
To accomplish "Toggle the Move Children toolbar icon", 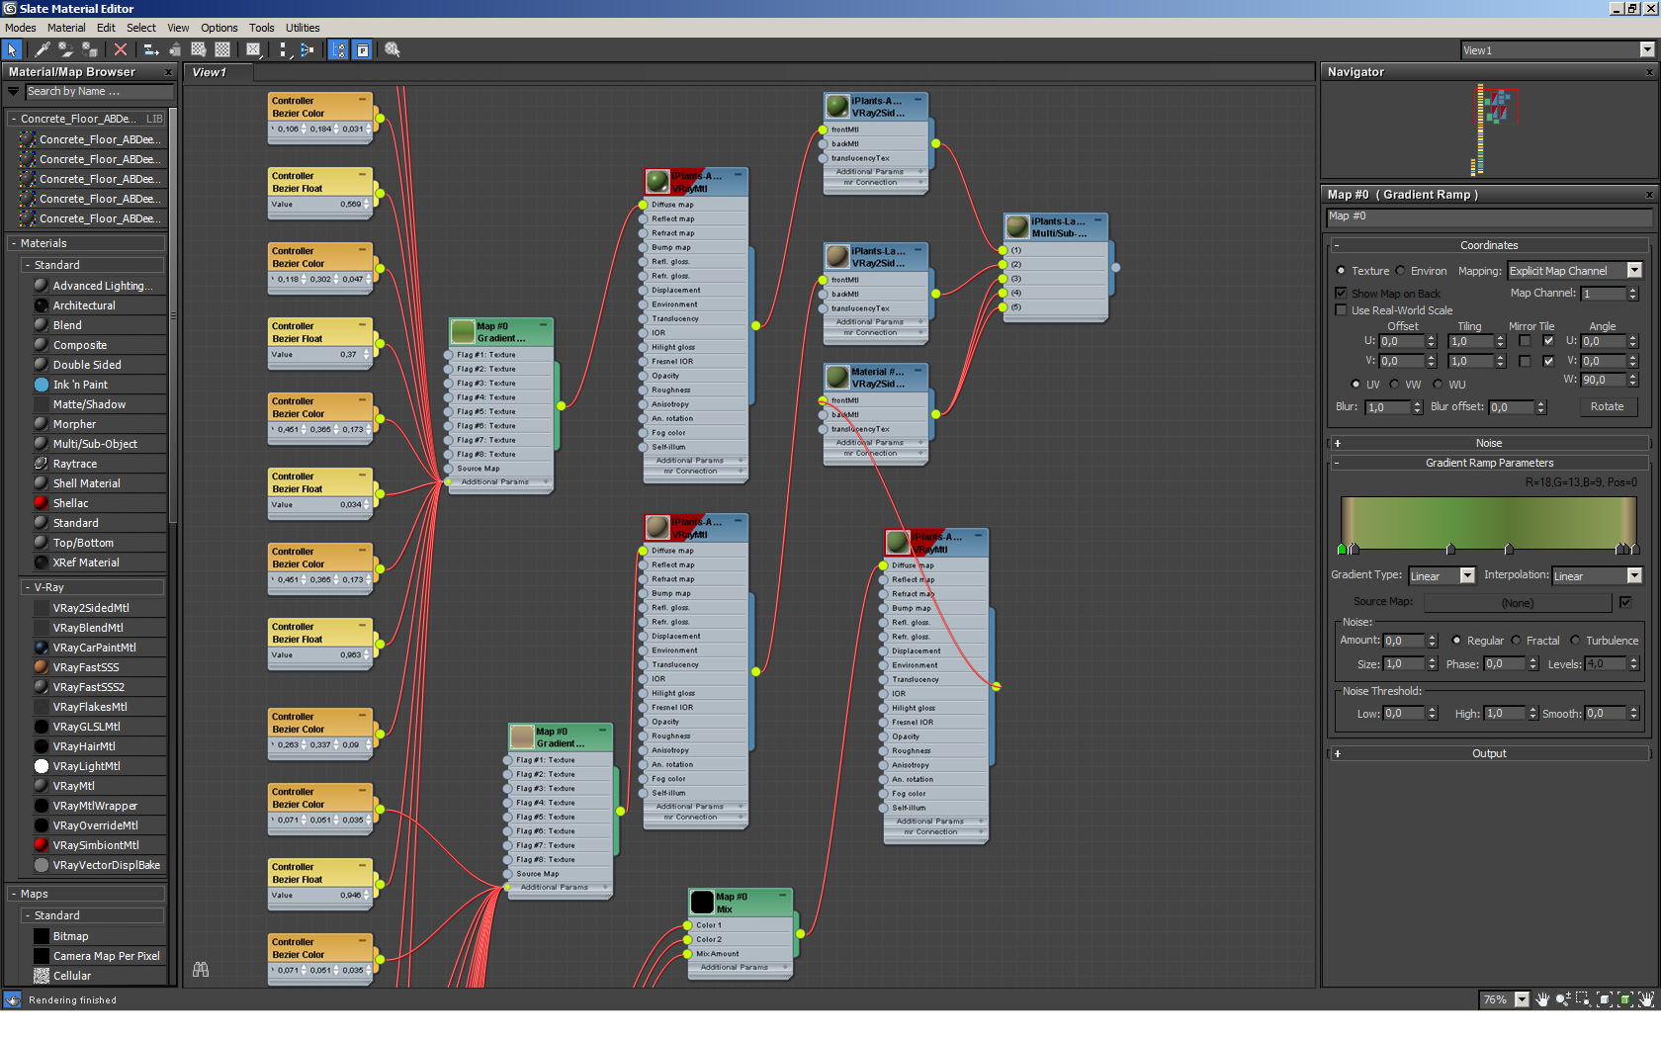I will pyautogui.click(x=151, y=49).
